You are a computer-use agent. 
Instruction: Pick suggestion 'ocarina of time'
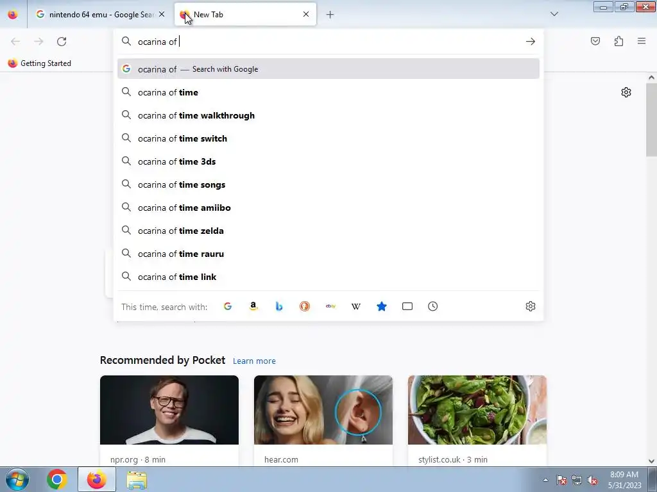click(x=328, y=92)
